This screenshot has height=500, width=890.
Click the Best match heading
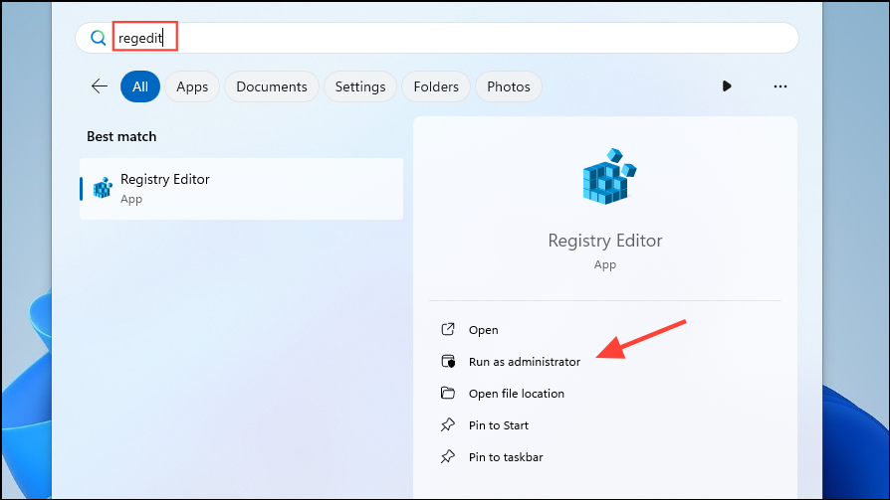pyautogui.click(x=121, y=136)
